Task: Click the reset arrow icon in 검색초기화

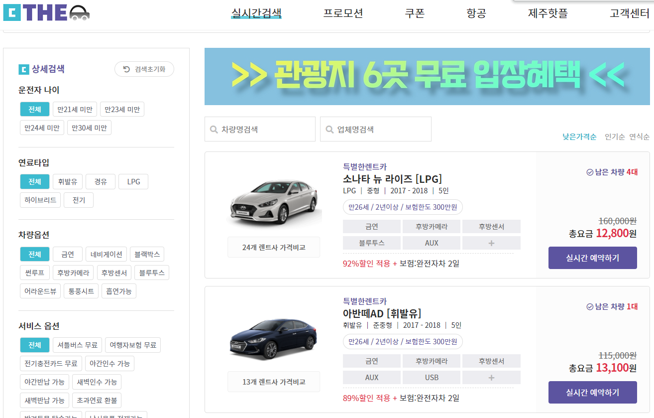Action: click(126, 69)
